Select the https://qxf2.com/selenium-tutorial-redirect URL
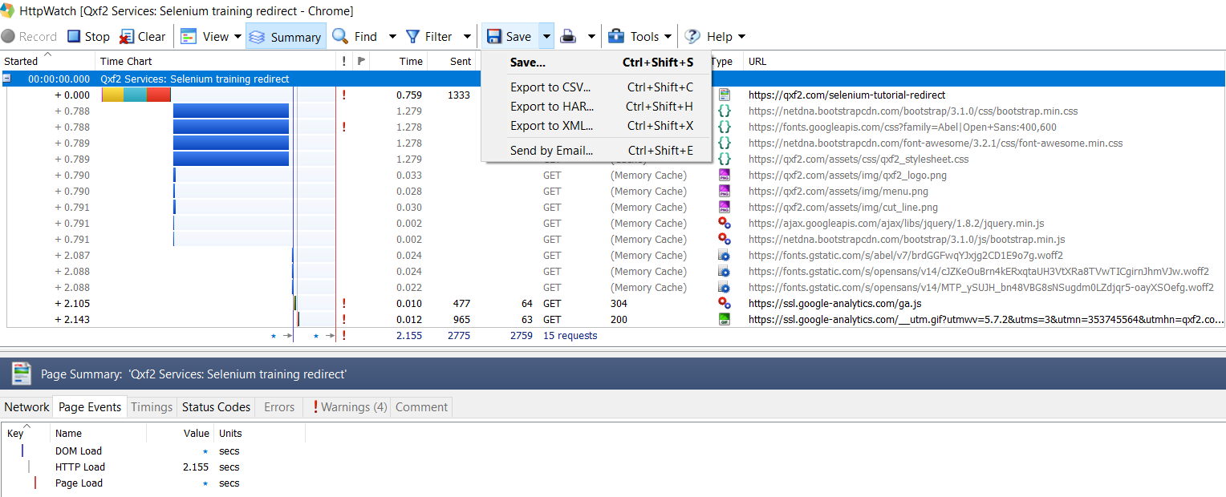 pyautogui.click(x=846, y=95)
